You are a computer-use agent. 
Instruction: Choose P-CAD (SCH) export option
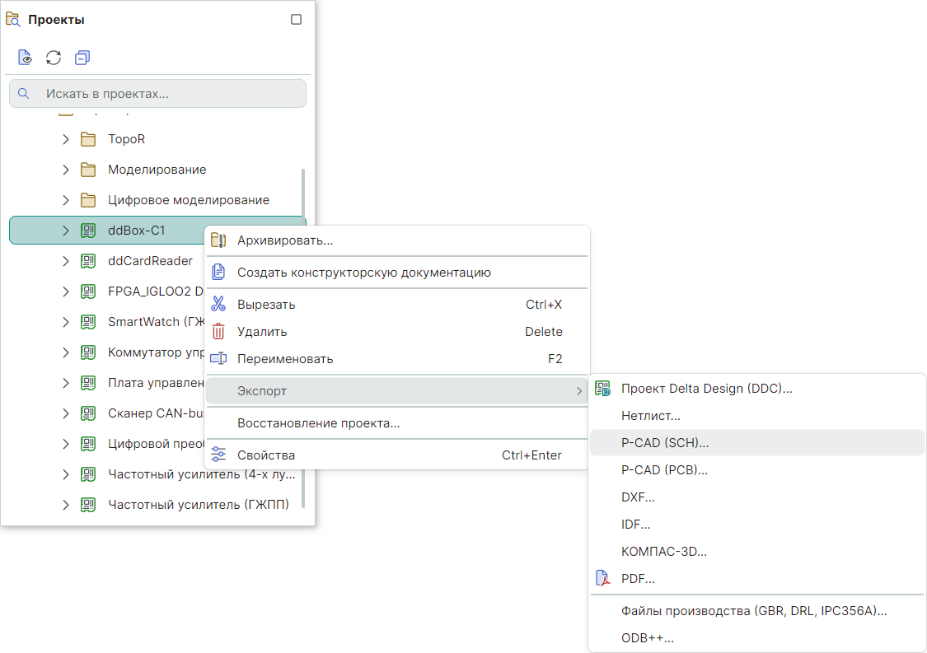[665, 443]
